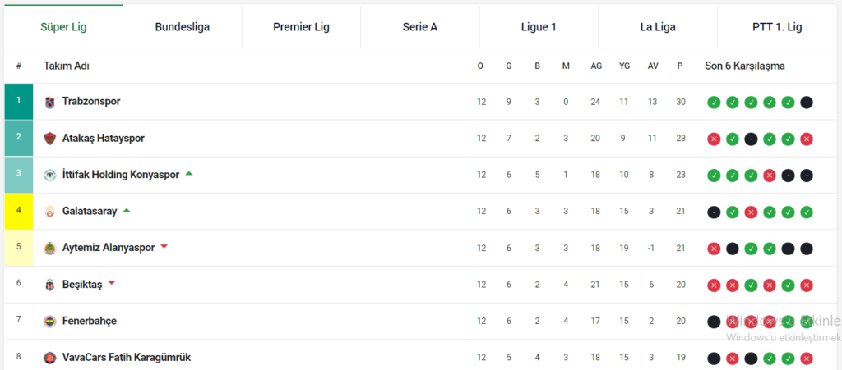This screenshot has height=370, width=842.
Task: Click the Beşiktaş club logo
Action: pyautogui.click(x=50, y=285)
